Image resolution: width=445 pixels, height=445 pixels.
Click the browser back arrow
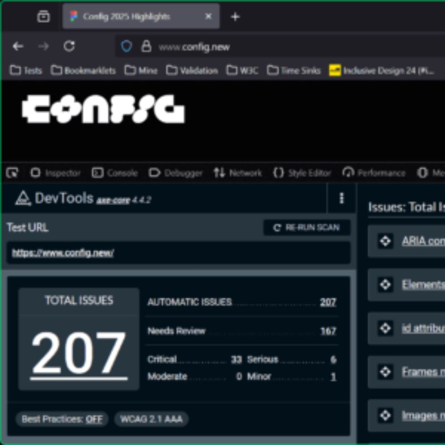pyautogui.click(x=18, y=46)
